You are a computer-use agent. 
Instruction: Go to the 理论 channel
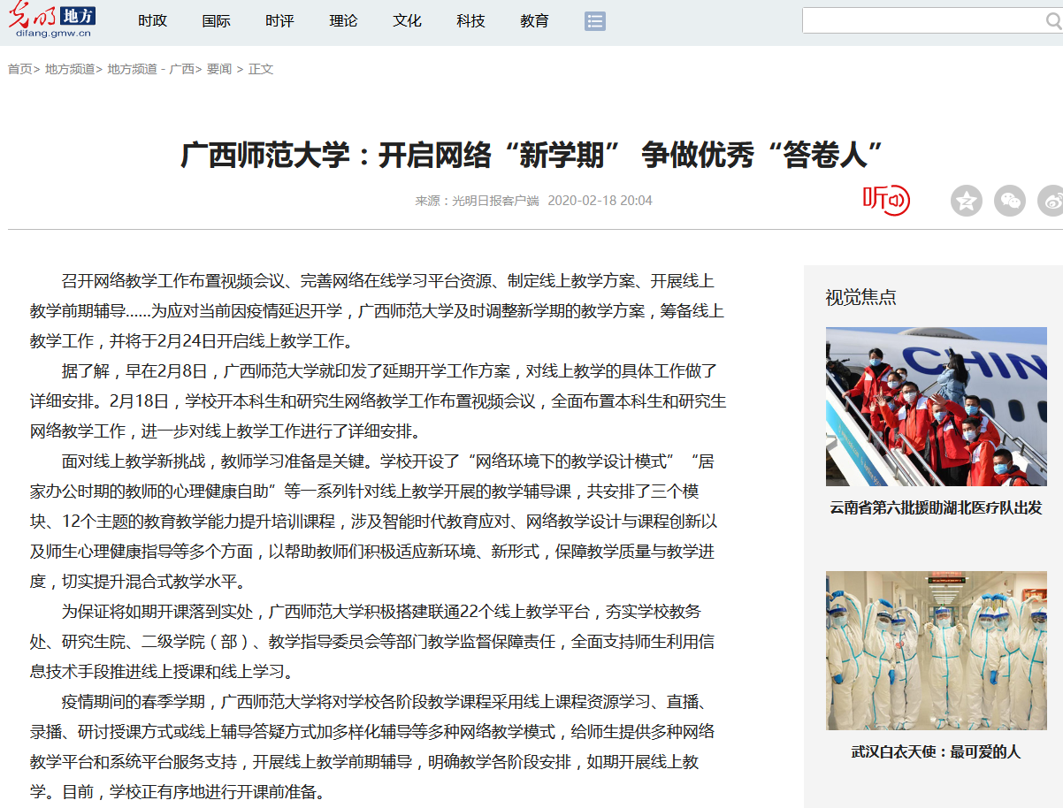tap(343, 21)
